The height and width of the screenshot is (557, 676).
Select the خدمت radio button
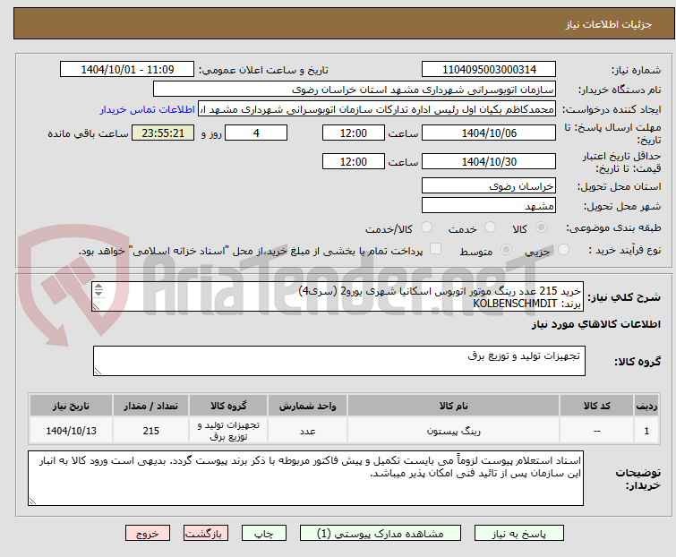(x=490, y=227)
